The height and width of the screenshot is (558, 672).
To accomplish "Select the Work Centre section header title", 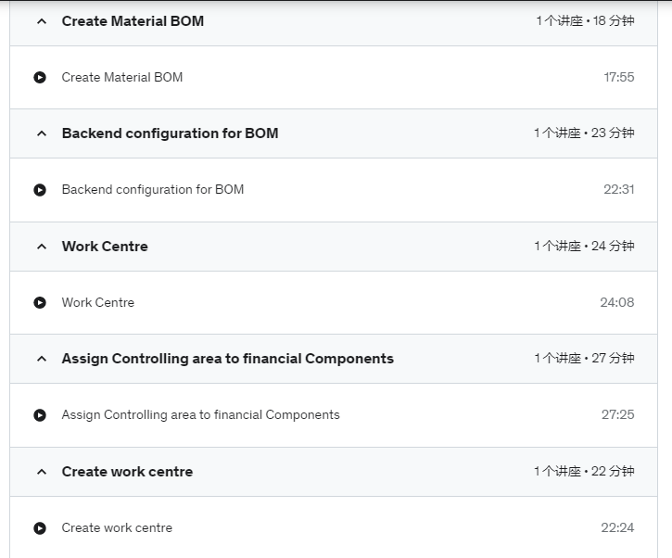I will (x=105, y=247).
